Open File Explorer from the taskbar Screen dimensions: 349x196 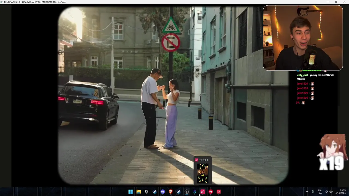pyautogui.click(x=139, y=192)
